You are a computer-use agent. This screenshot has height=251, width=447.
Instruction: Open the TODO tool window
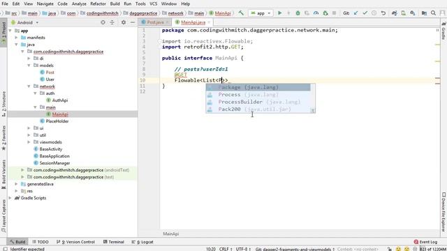tap(41, 242)
